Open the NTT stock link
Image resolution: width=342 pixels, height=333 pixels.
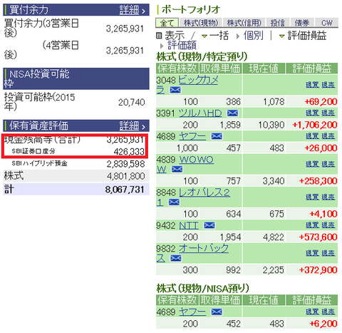coord(189,225)
